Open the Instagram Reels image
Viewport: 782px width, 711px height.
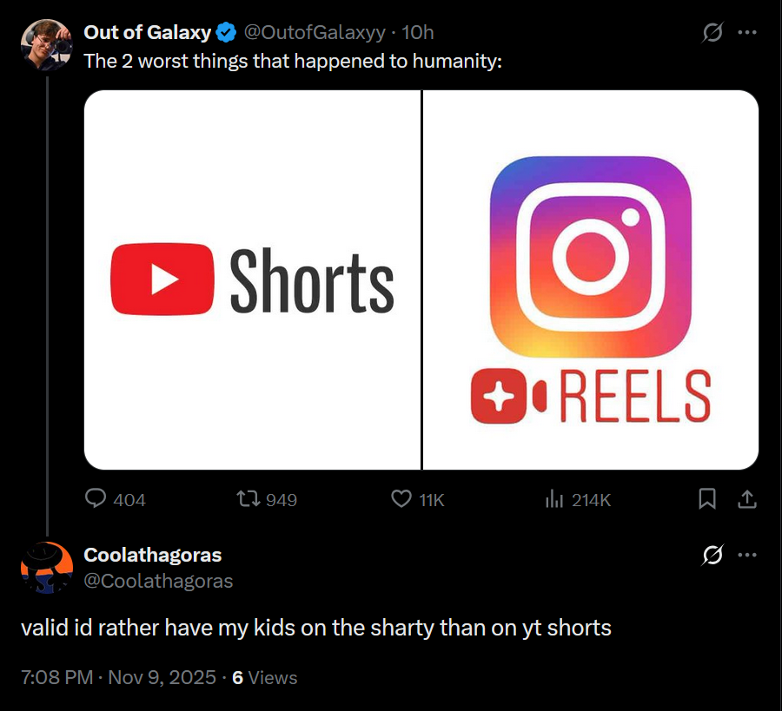click(591, 280)
